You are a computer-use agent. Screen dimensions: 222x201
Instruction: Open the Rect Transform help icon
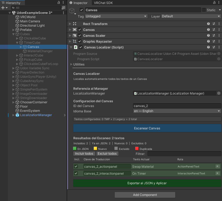[x=208, y=24]
